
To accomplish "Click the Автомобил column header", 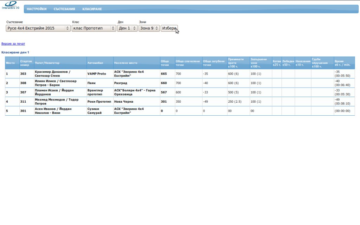I will (x=100, y=63).
